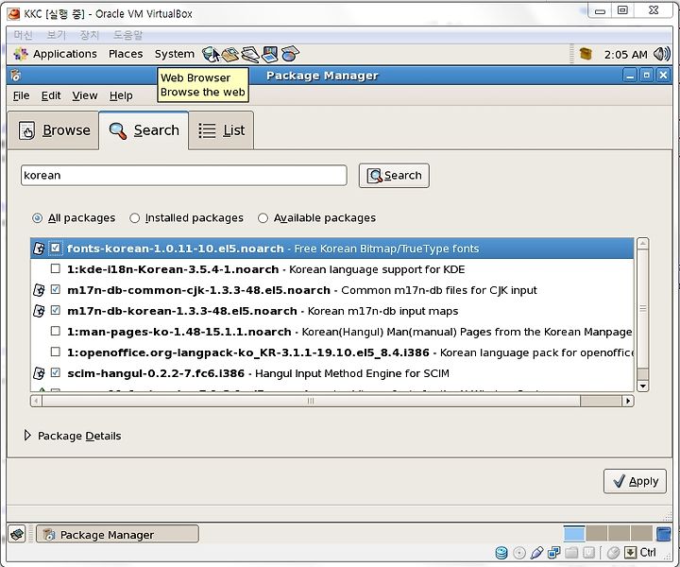Click the horizontal scrollbar left arrow
The width and height of the screenshot is (680, 567).
pos(37,401)
